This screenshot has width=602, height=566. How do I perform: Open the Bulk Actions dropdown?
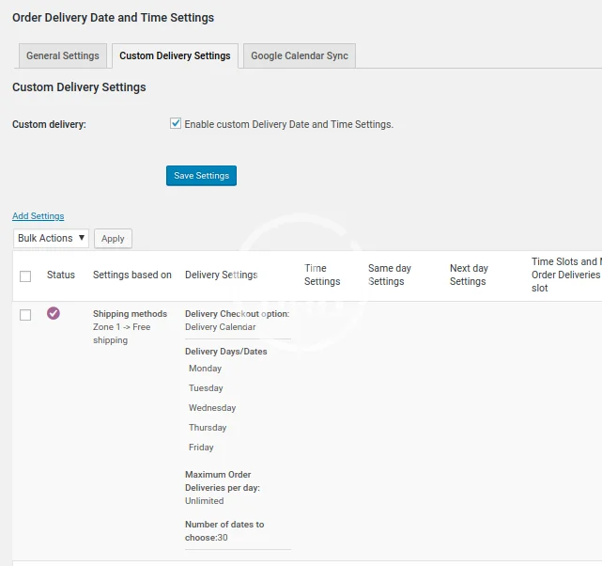tap(52, 238)
